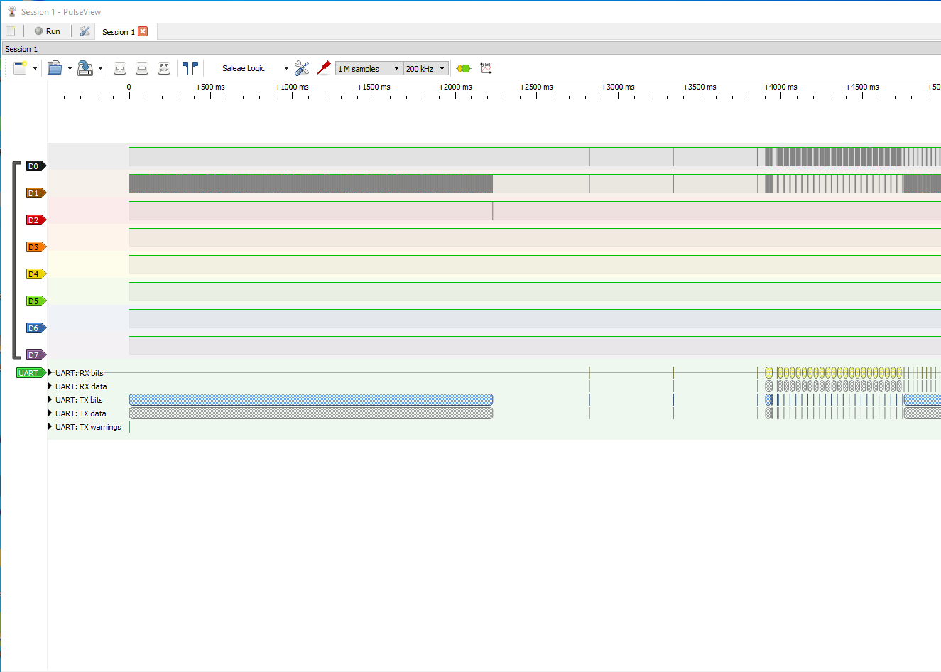
Task: Change the 1 M samples count dropdown
Action: click(369, 68)
